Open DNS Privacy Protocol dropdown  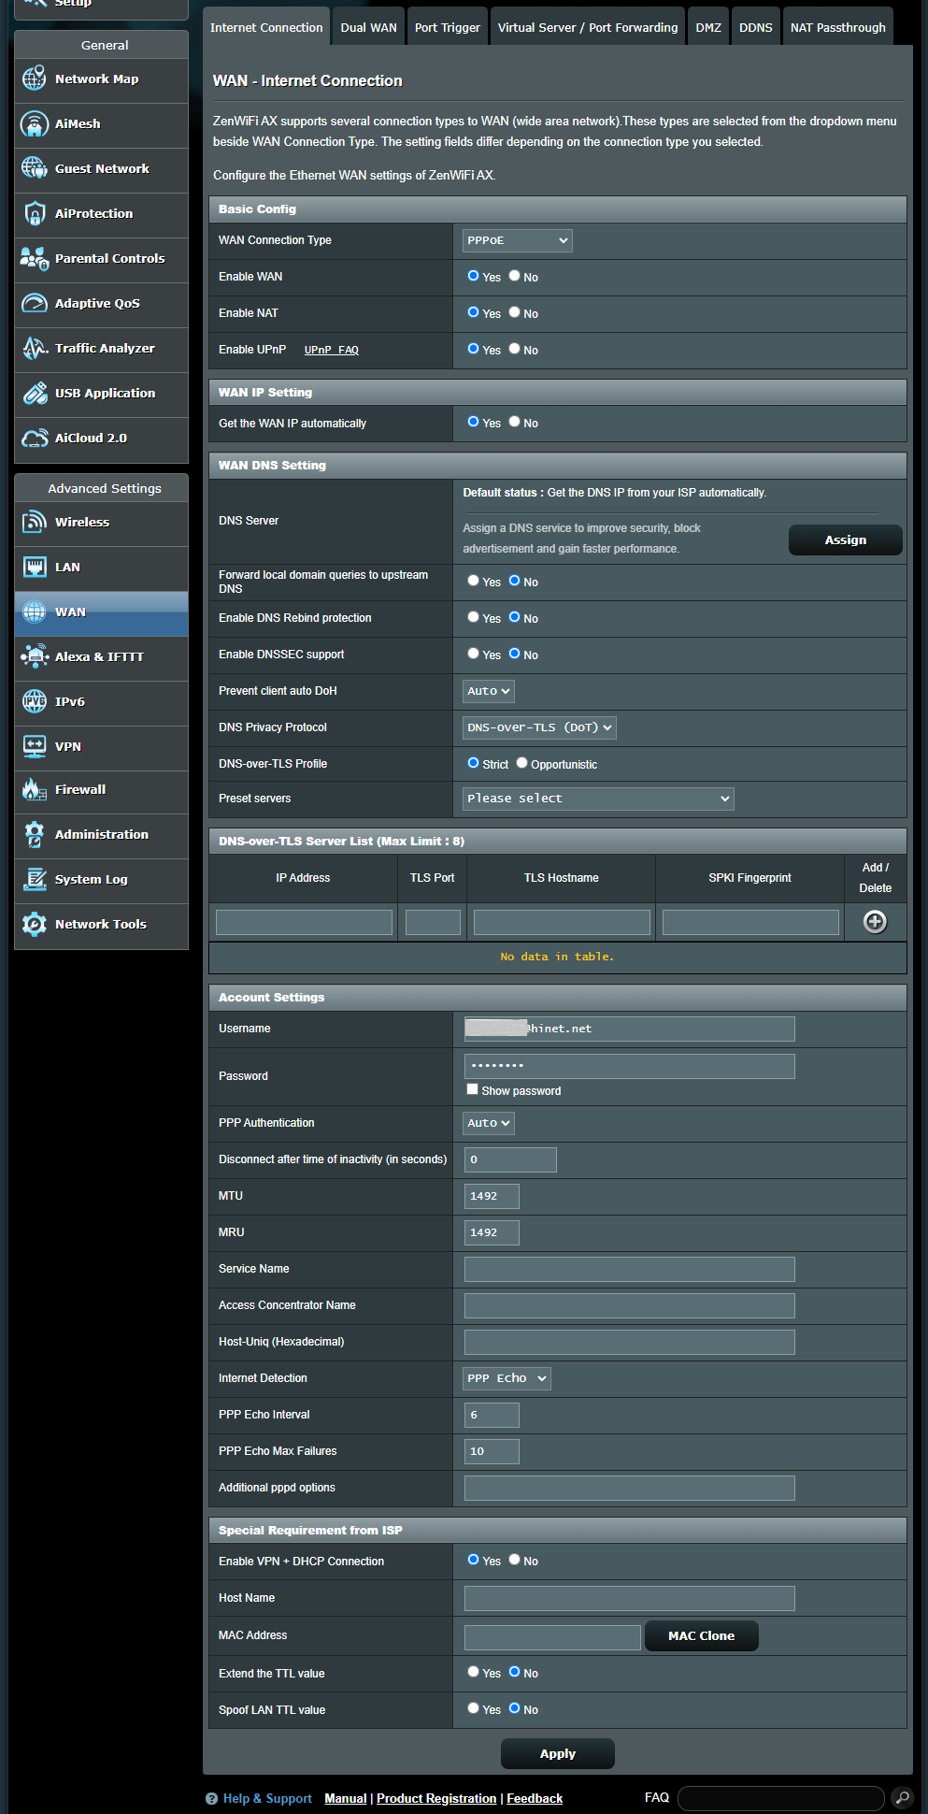click(539, 727)
